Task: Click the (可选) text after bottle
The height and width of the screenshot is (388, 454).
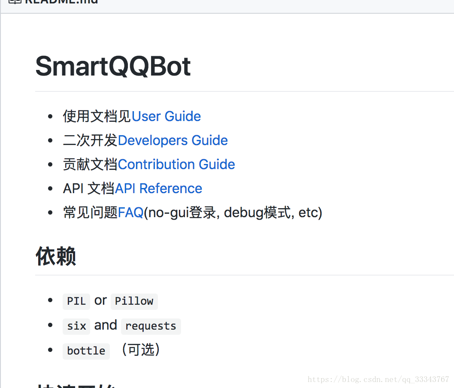Action: click(141, 349)
